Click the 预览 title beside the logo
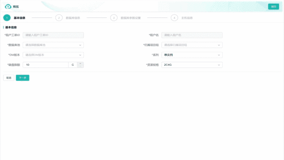 16,7
